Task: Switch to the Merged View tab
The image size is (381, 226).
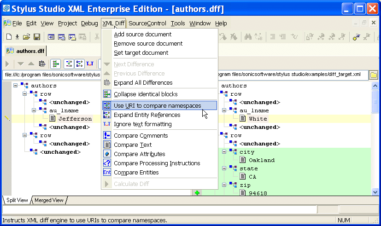Action: (x=49, y=200)
